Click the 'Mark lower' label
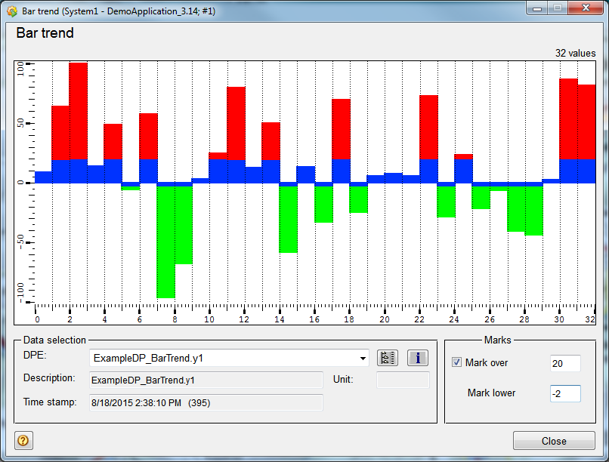The height and width of the screenshot is (462, 609). coord(491,393)
